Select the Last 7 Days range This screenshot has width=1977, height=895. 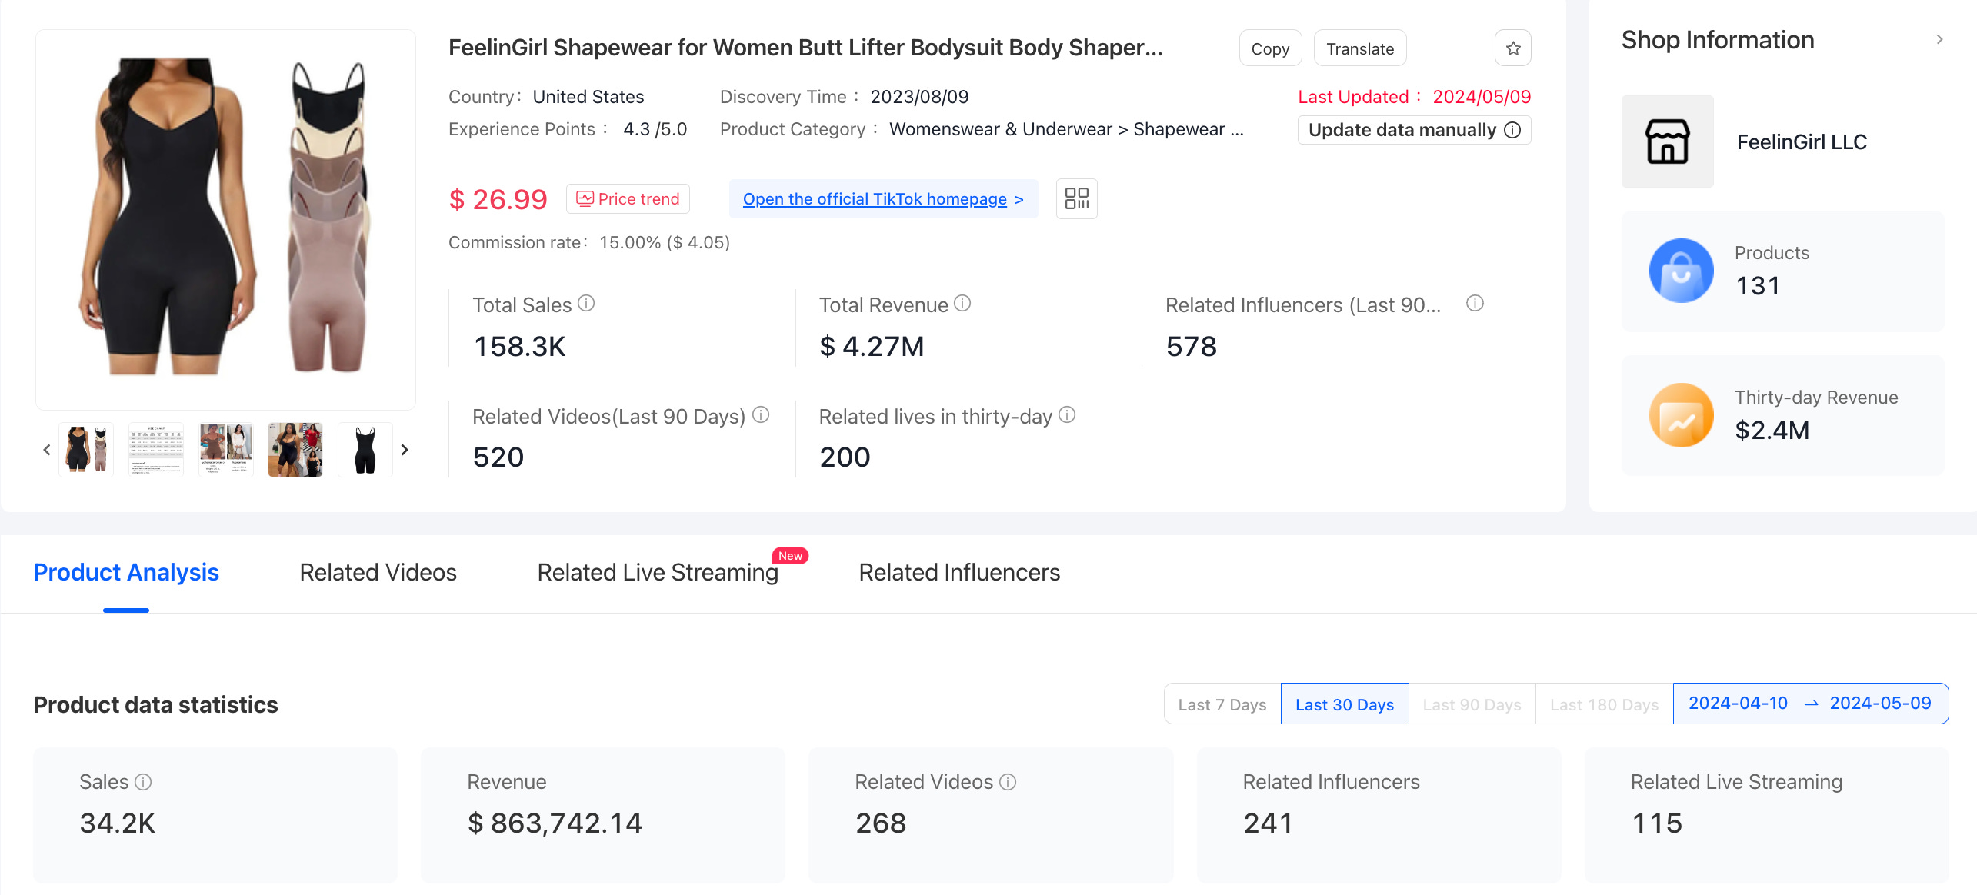(x=1222, y=704)
